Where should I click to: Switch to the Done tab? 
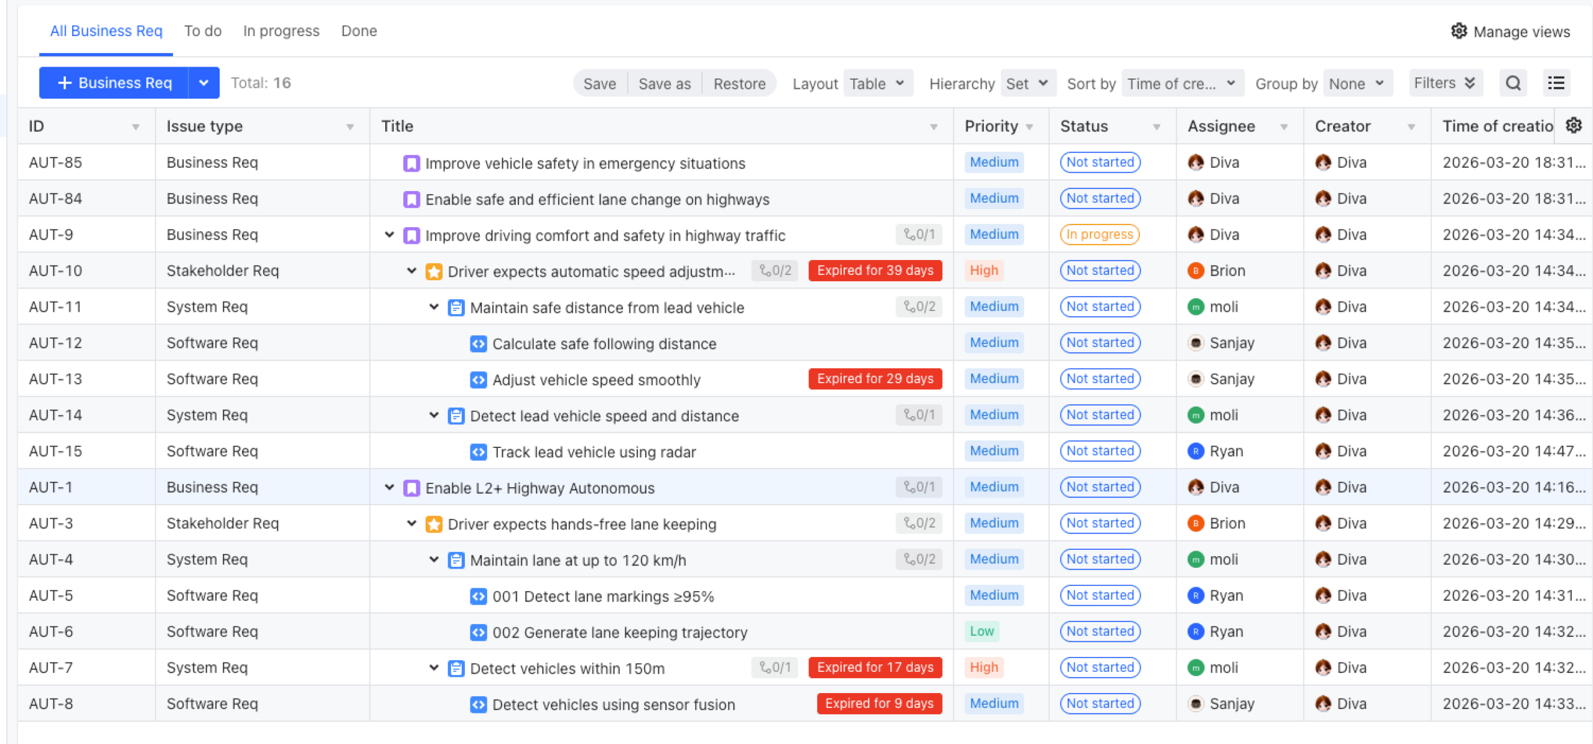point(359,31)
